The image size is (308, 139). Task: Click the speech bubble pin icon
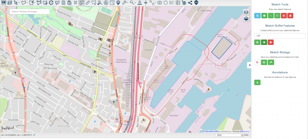(196, 3)
